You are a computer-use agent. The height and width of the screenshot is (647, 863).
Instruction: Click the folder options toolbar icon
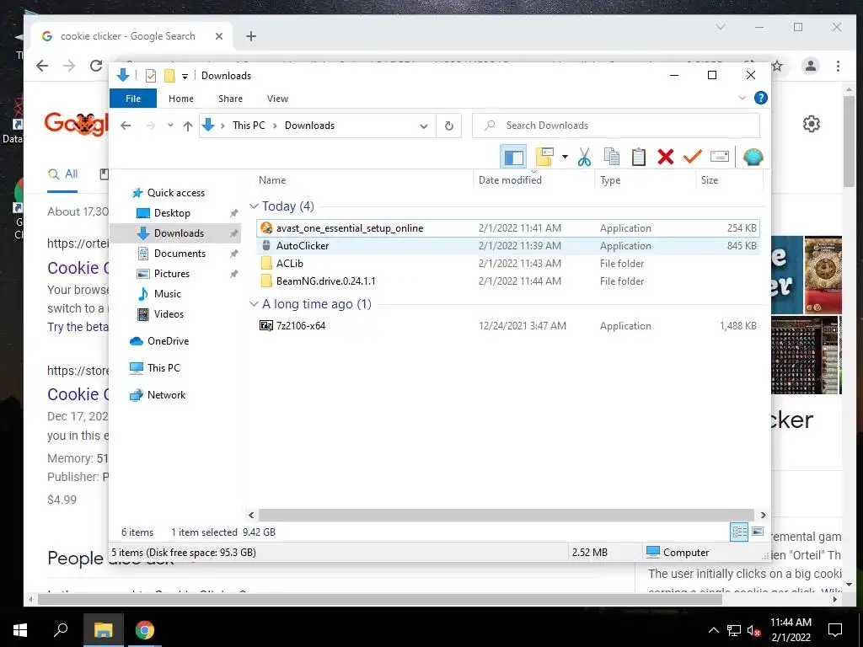[x=544, y=158]
